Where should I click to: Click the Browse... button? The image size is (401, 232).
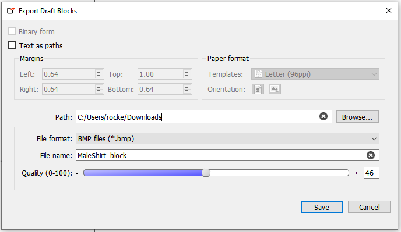click(x=357, y=117)
